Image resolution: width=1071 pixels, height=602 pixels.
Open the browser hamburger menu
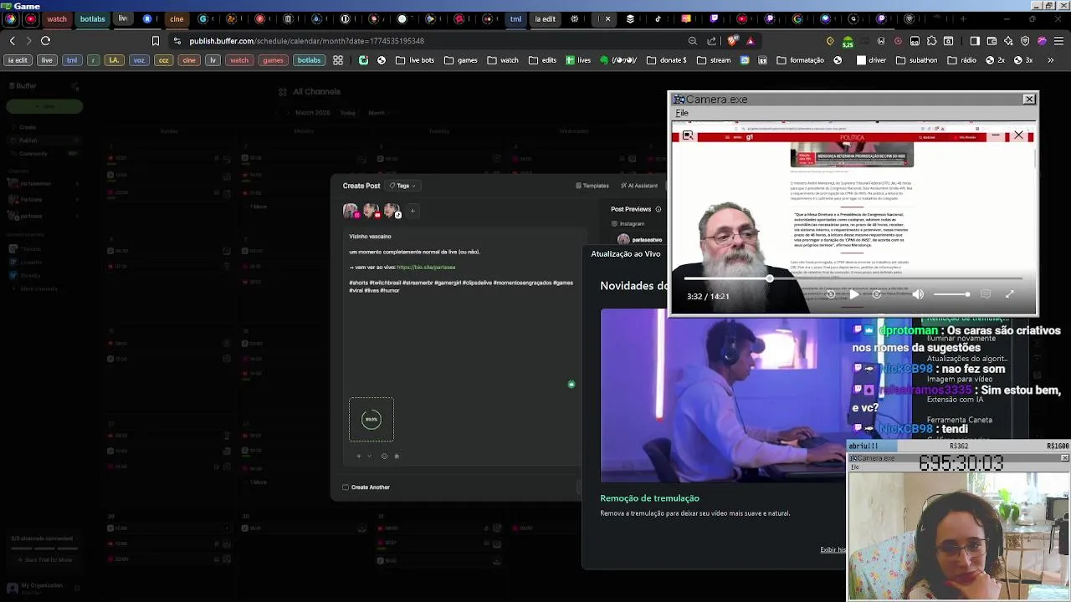pyautogui.click(x=1059, y=40)
